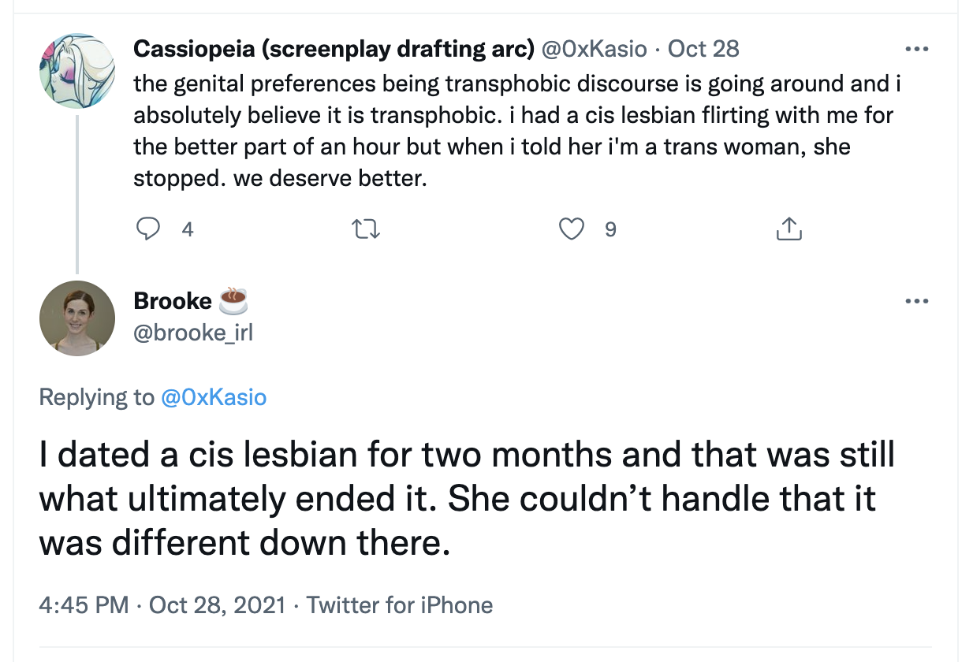
Task: Click the Brooke display name
Action: click(173, 301)
